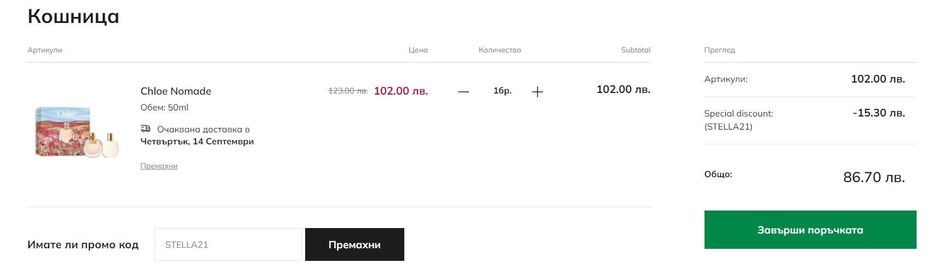939x280 pixels.
Task: Click the crossed-out old price 123.00 лв.
Action: pyautogui.click(x=348, y=91)
